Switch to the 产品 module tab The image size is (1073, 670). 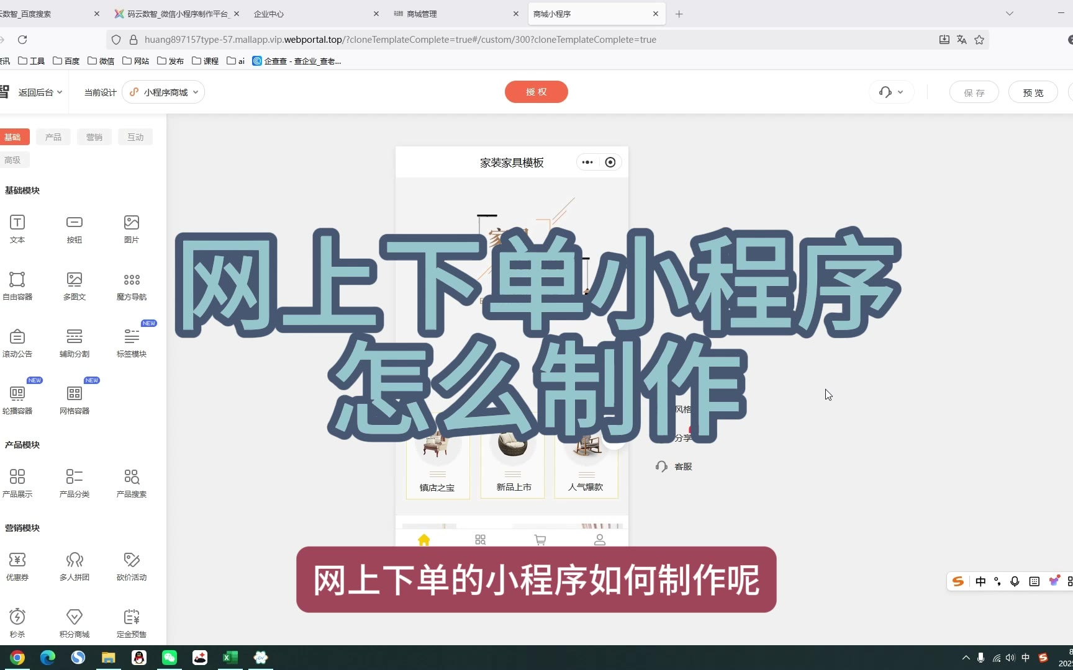[53, 137]
